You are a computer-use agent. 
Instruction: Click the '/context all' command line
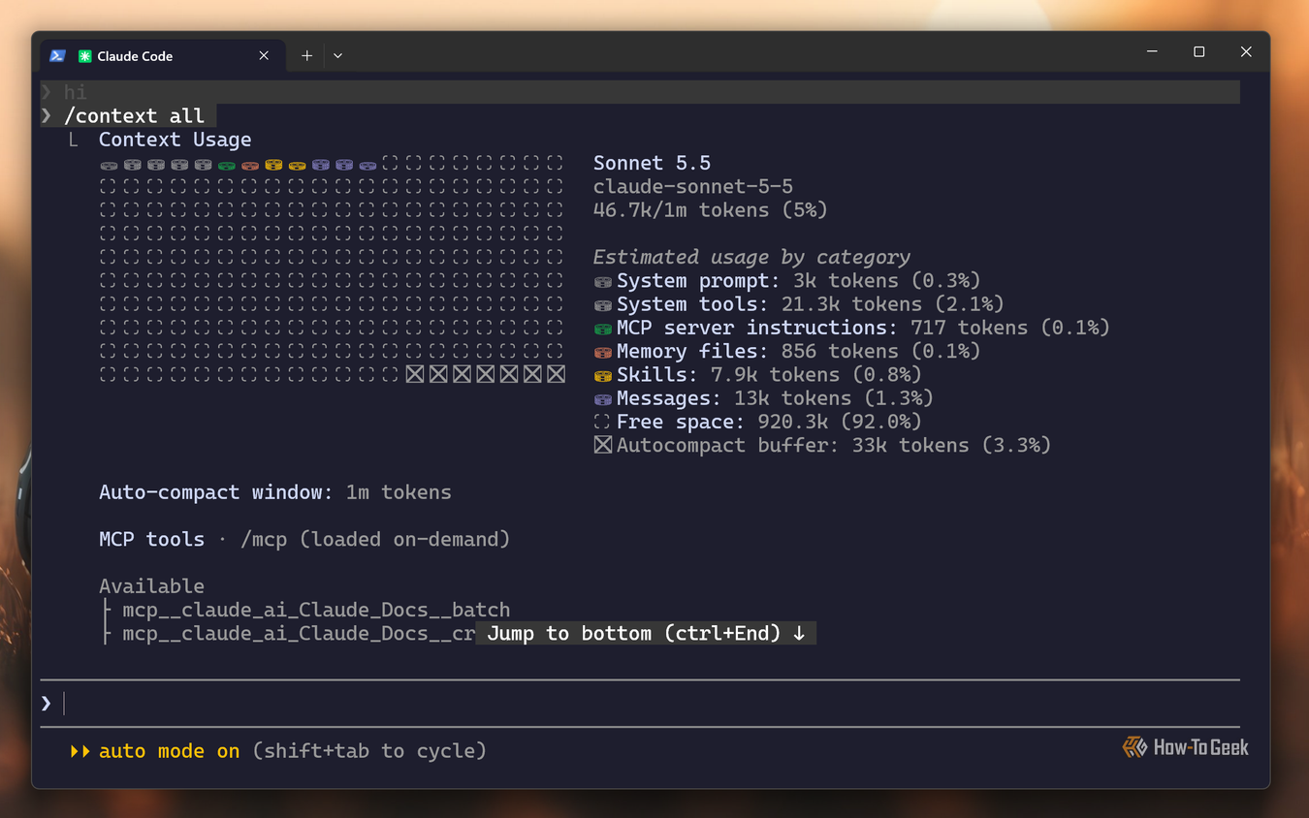tap(128, 116)
